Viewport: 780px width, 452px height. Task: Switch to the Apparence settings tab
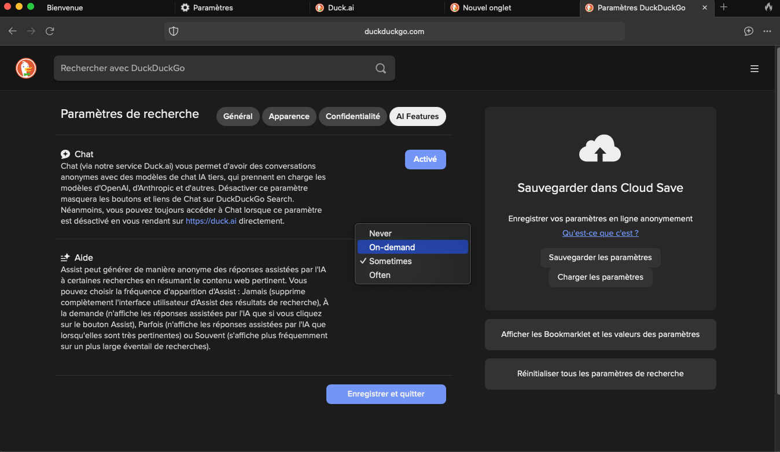[x=289, y=116]
